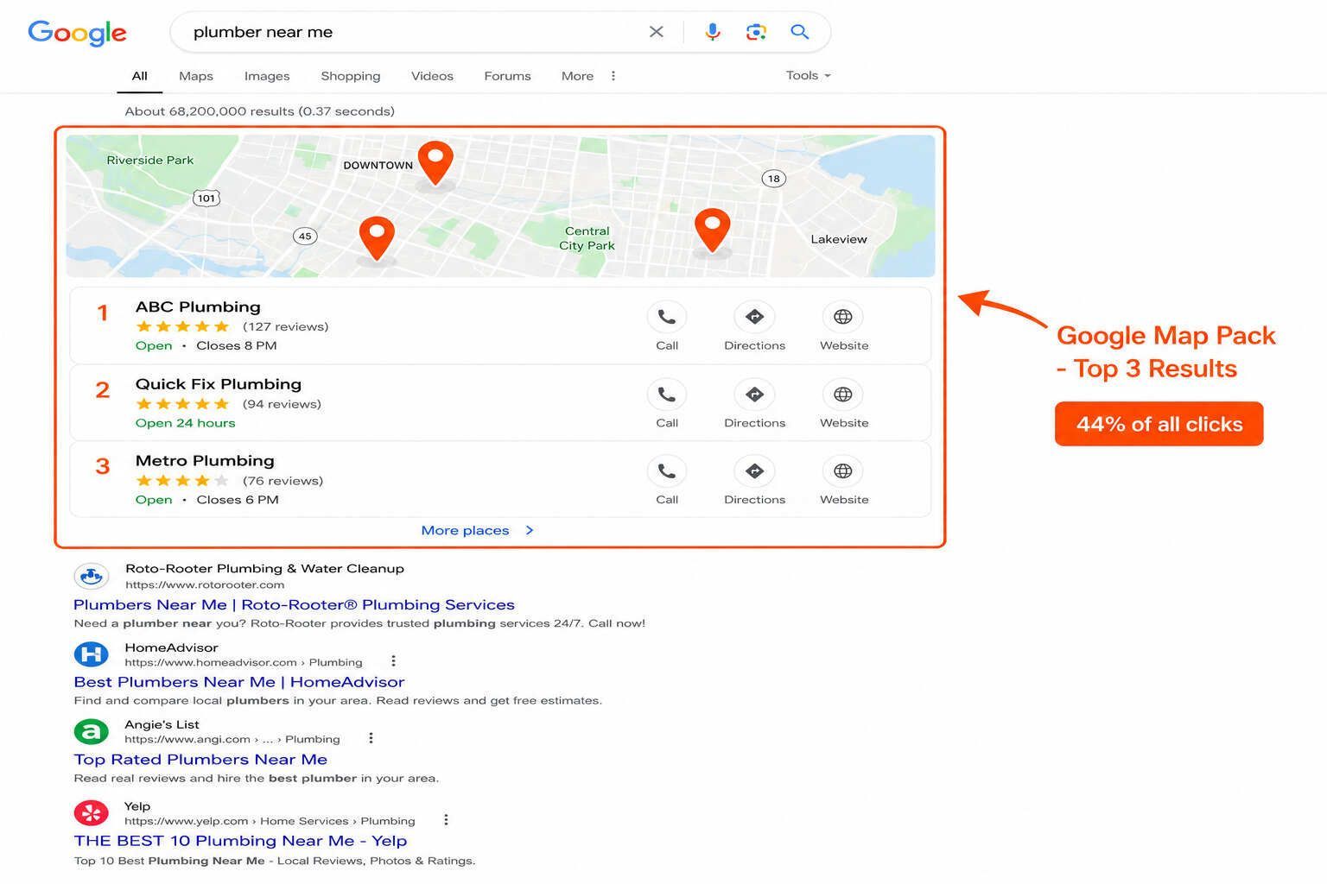Go to the Shopping tab
The image size is (1327, 884).
(351, 76)
